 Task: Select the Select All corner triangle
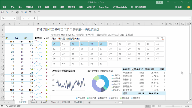pos(3,24)
